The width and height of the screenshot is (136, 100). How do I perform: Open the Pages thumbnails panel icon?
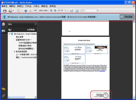click(x=4, y=24)
